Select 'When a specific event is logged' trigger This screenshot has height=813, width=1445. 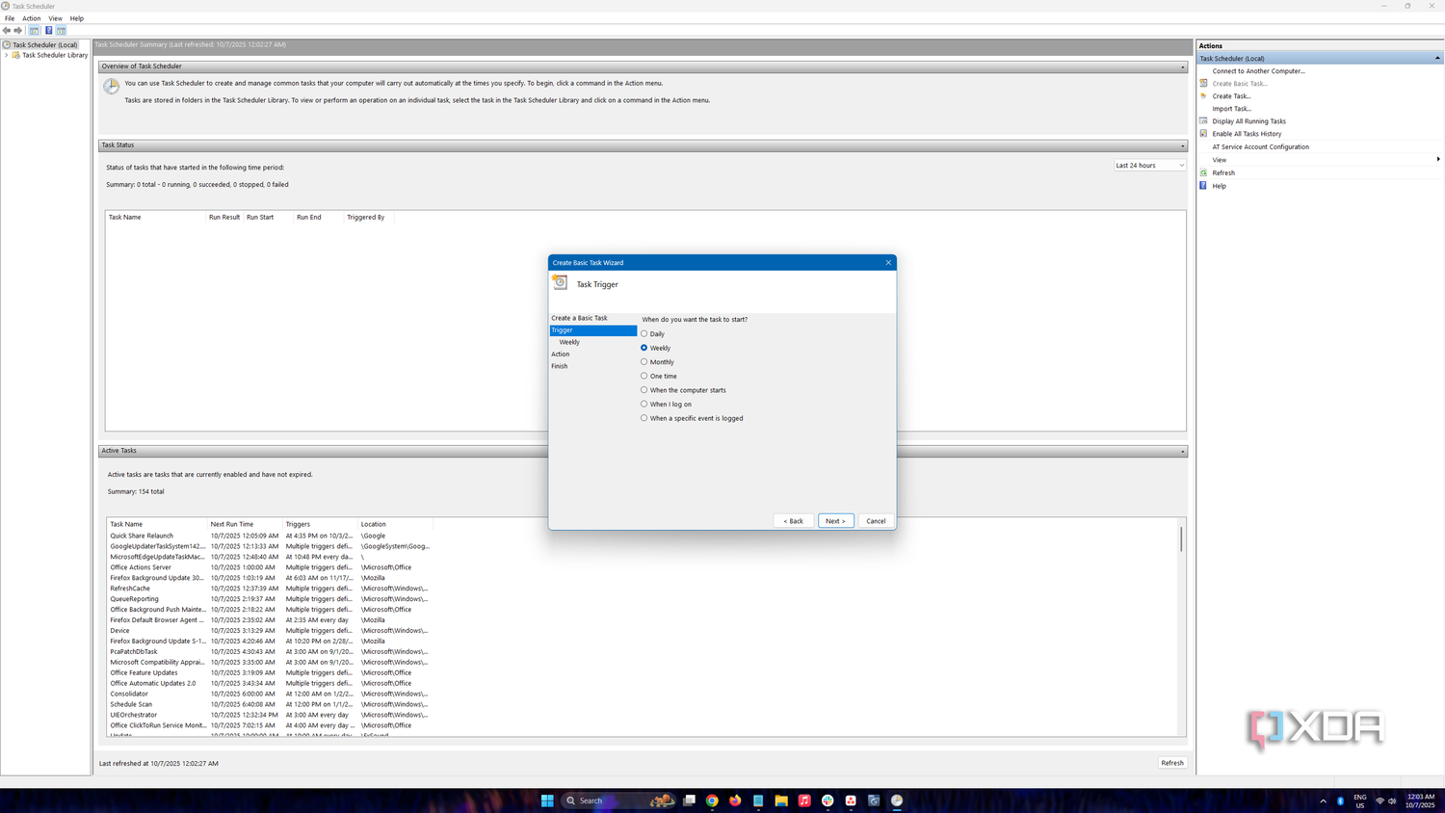point(692,418)
